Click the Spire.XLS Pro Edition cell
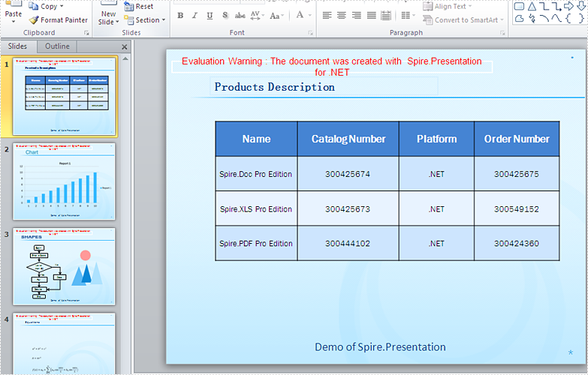 tap(257, 209)
